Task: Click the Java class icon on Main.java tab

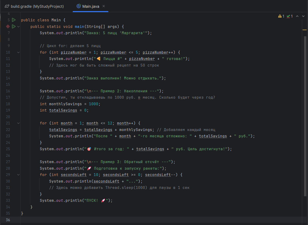Action: point(79,6)
